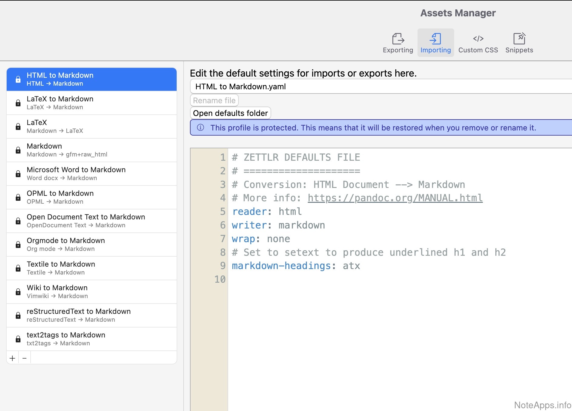The height and width of the screenshot is (411, 572).
Task: Select the Textile to Markdown profile
Action: pos(91,268)
